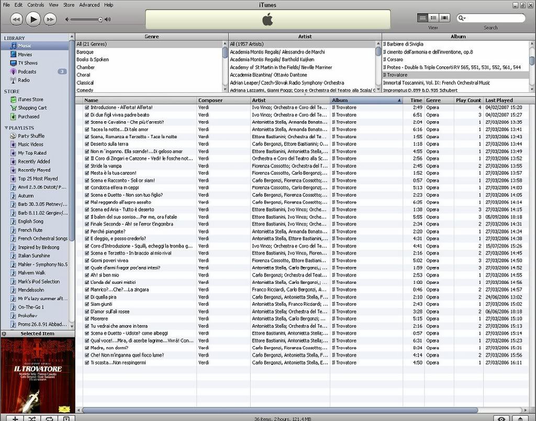Open the Controls menu

click(x=36, y=5)
